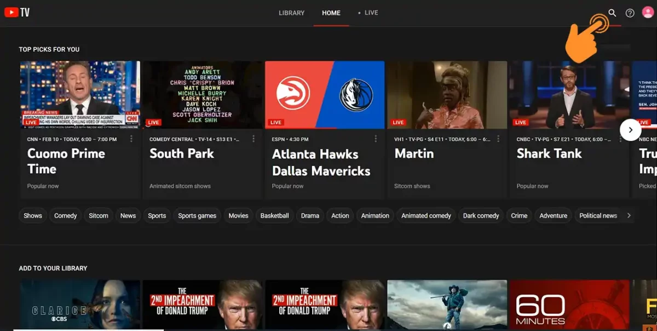Select the Basketball genre chip
Screen dimensions: 657x331
click(274, 215)
